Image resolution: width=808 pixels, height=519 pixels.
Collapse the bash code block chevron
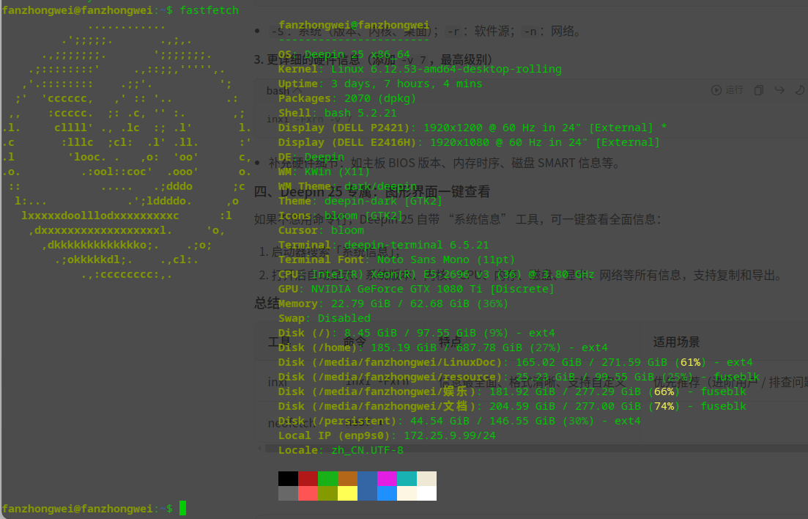pos(297,91)
